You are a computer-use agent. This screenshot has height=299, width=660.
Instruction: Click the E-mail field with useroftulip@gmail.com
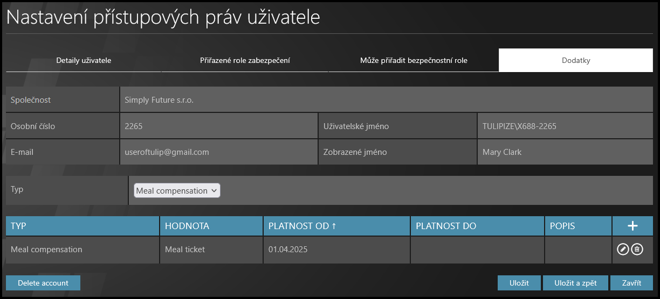click(x=218, y=152)
